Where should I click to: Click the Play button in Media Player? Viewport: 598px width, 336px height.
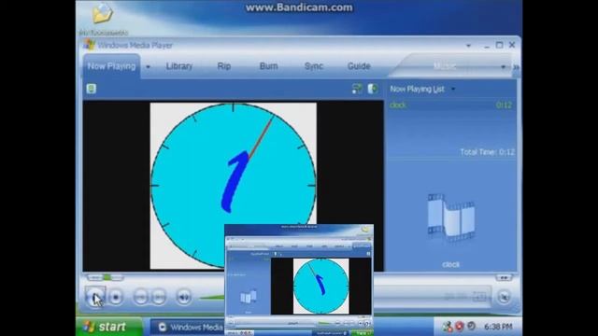pyautogui.click(x=94, y=296)
